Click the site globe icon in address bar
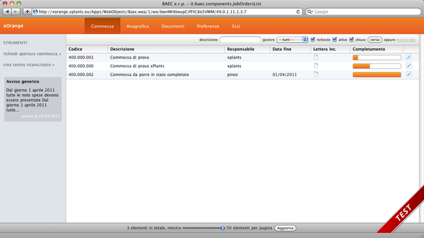Viewport: 424px width, 238px height. [35, 12]
